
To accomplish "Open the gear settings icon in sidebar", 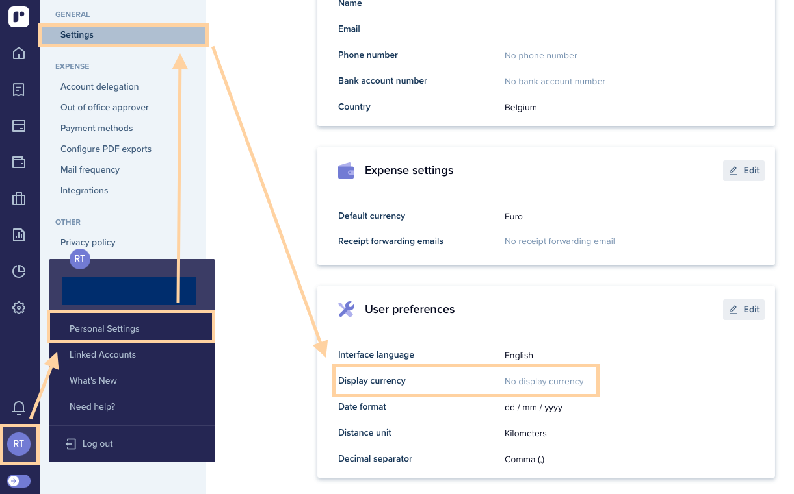I will (x=19, y=308).
